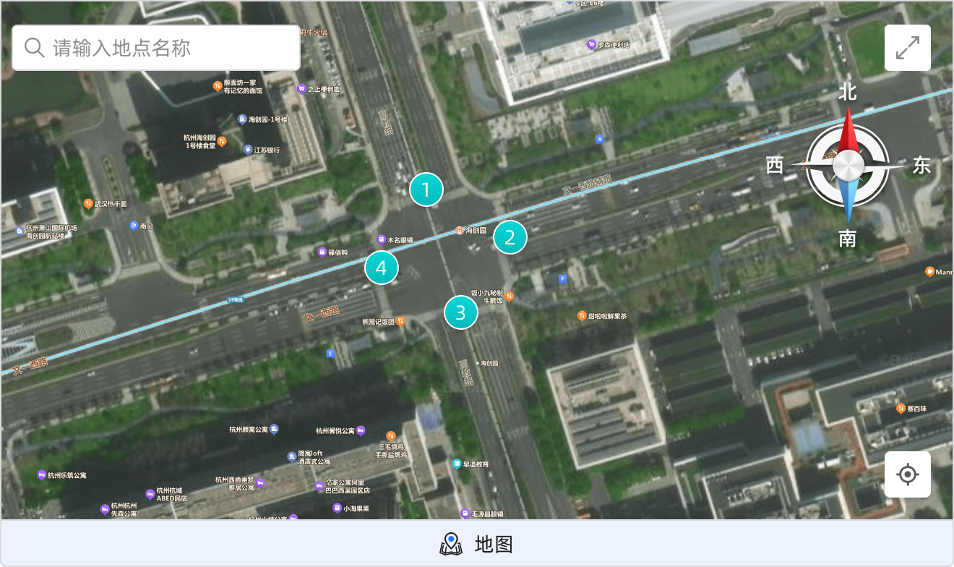
Task: Select map marker number 1
Action: (426, 190)
